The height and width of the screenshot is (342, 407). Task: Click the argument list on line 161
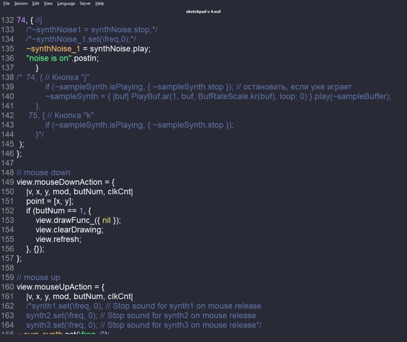pos(79,297)
